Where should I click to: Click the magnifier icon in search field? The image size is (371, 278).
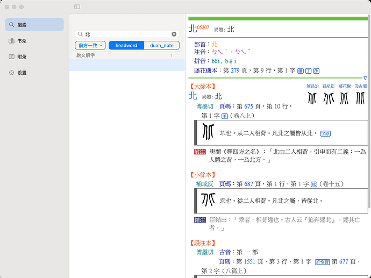tap(80, 34)
